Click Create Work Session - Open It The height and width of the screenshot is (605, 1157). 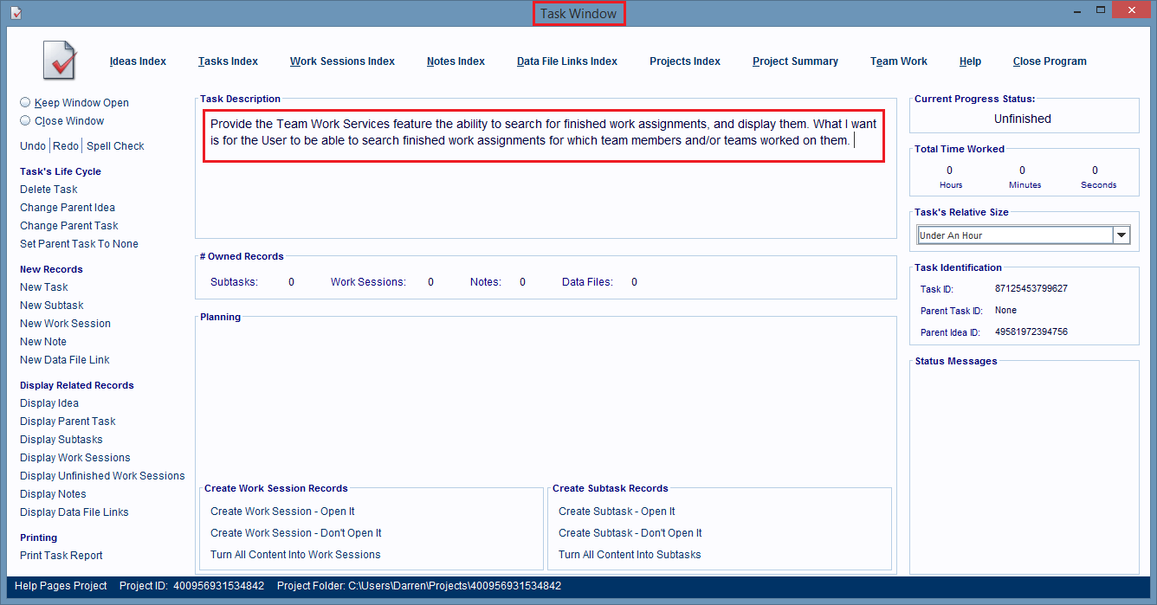(x=282, y=512)
